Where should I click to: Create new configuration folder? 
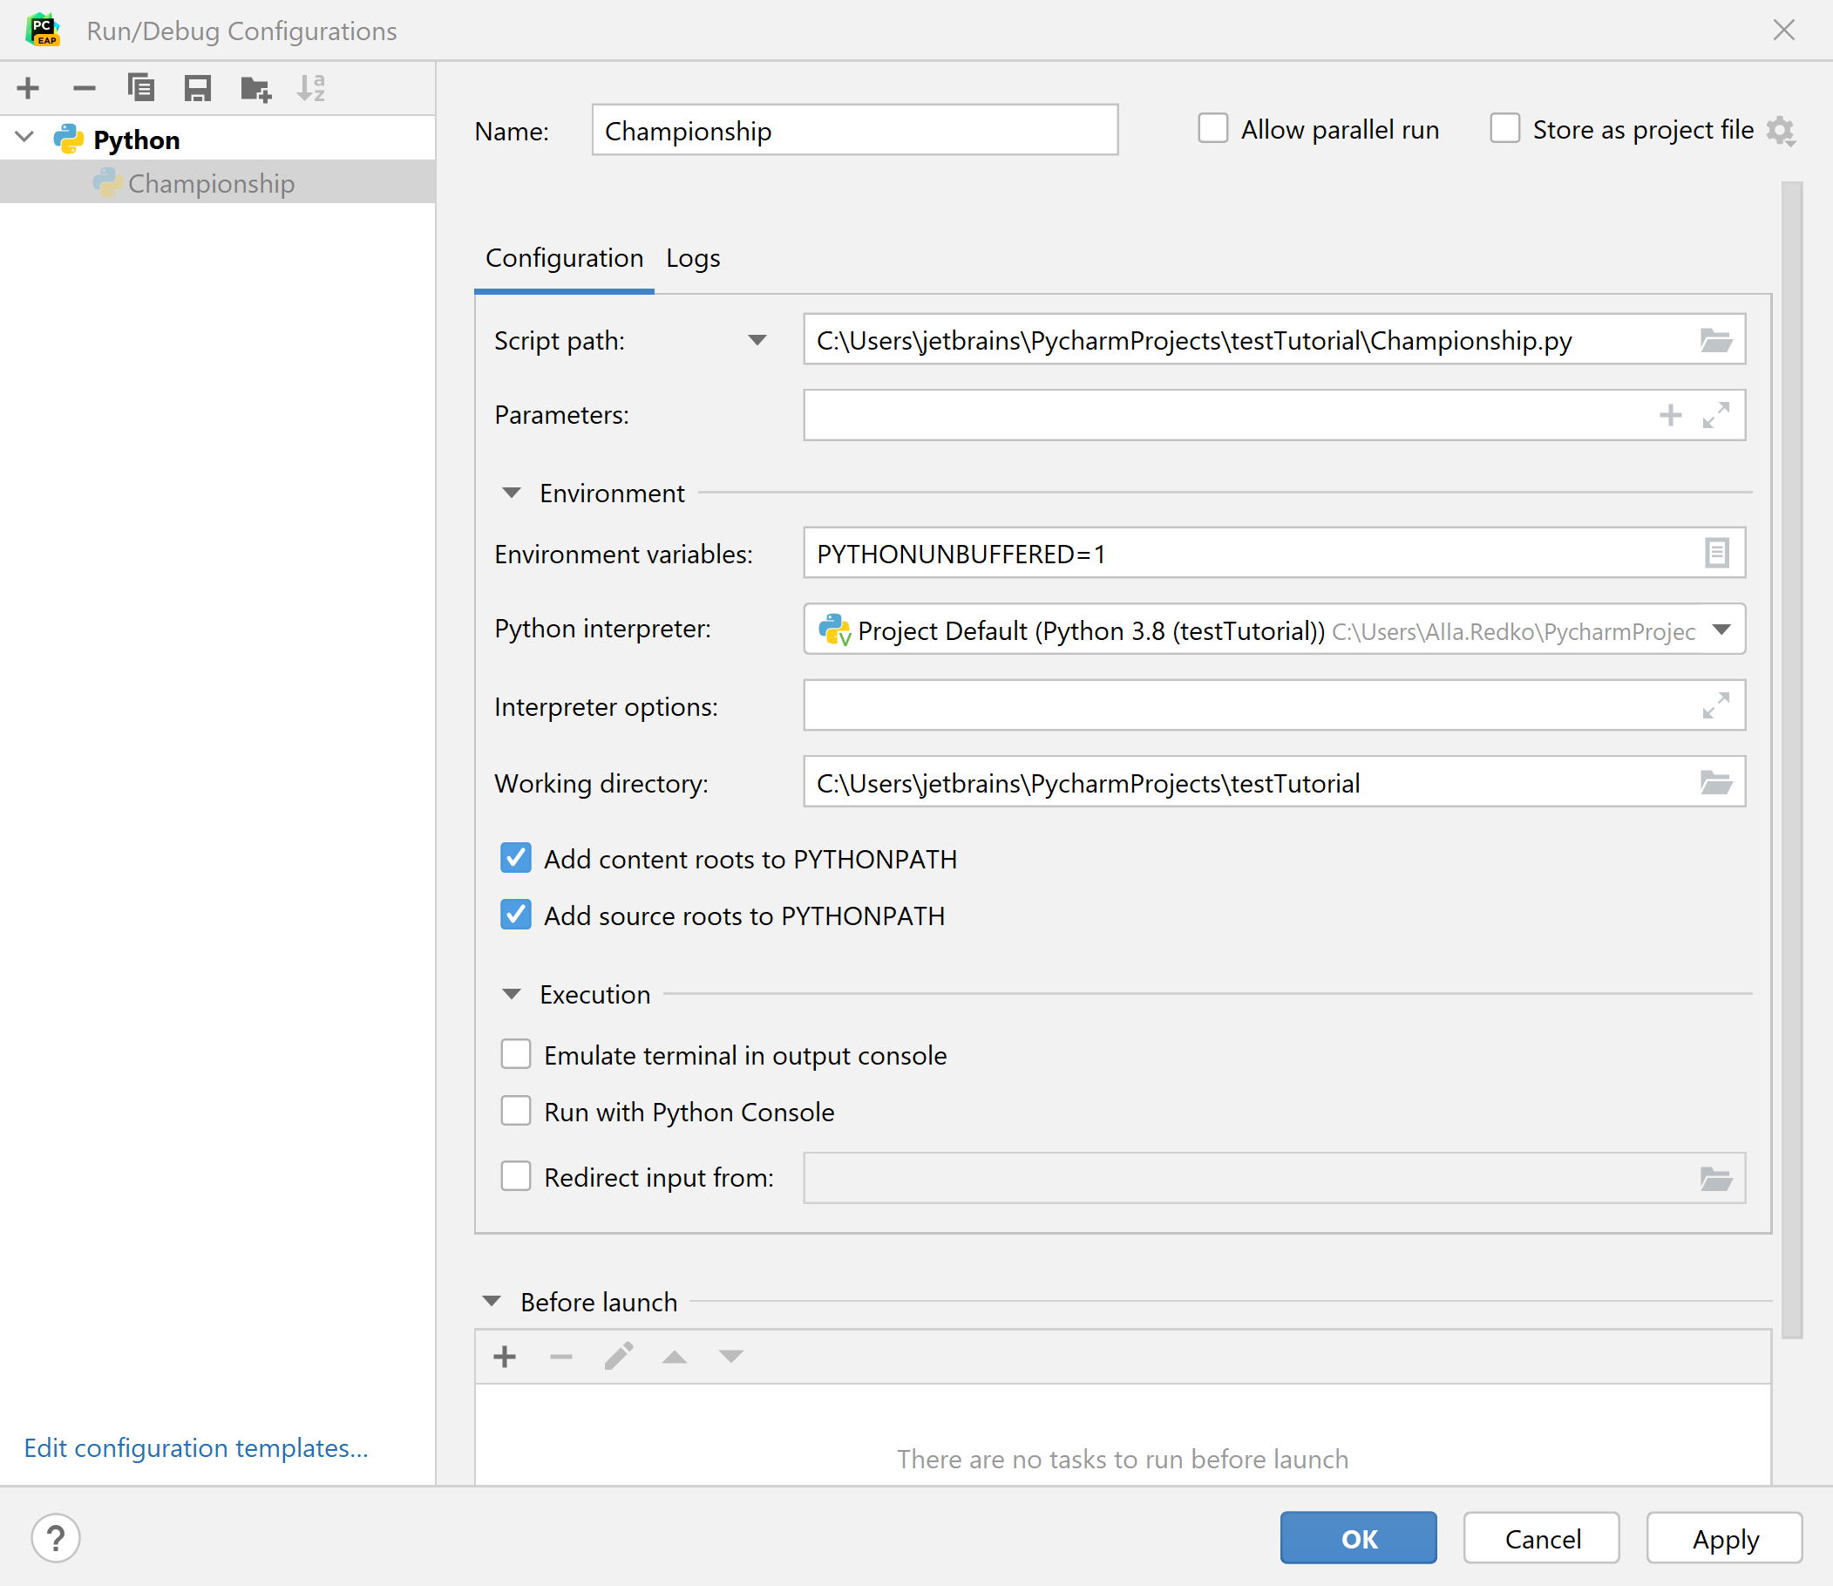click(255, 87)
